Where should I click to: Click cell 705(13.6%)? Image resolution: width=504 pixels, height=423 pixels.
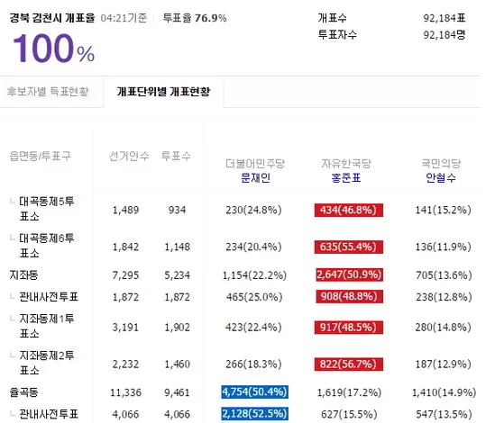click(x=444, y=275)
